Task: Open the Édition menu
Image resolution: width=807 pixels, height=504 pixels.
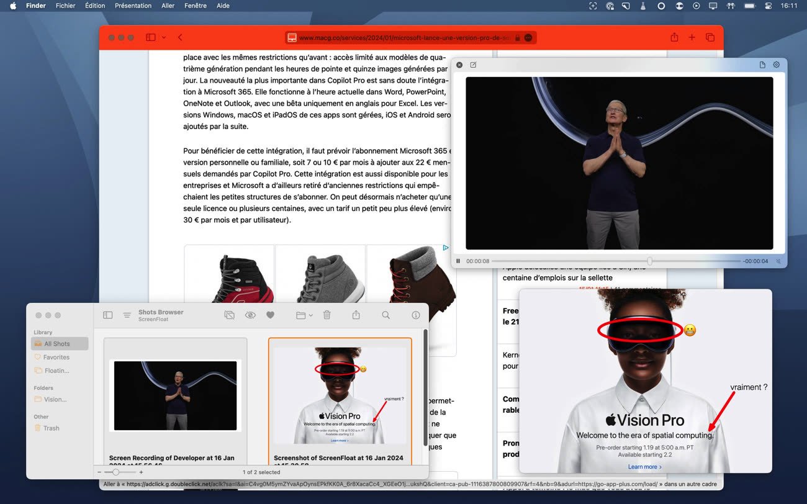Action: (95, 6)
